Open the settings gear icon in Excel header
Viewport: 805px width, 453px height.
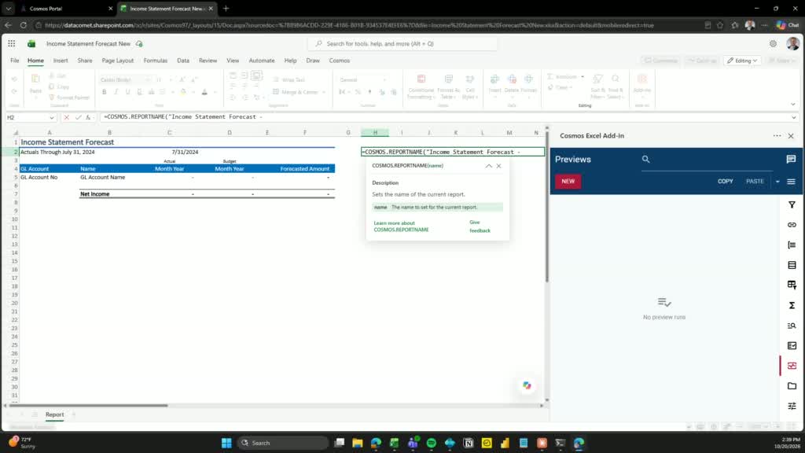(x=773, y=44)
